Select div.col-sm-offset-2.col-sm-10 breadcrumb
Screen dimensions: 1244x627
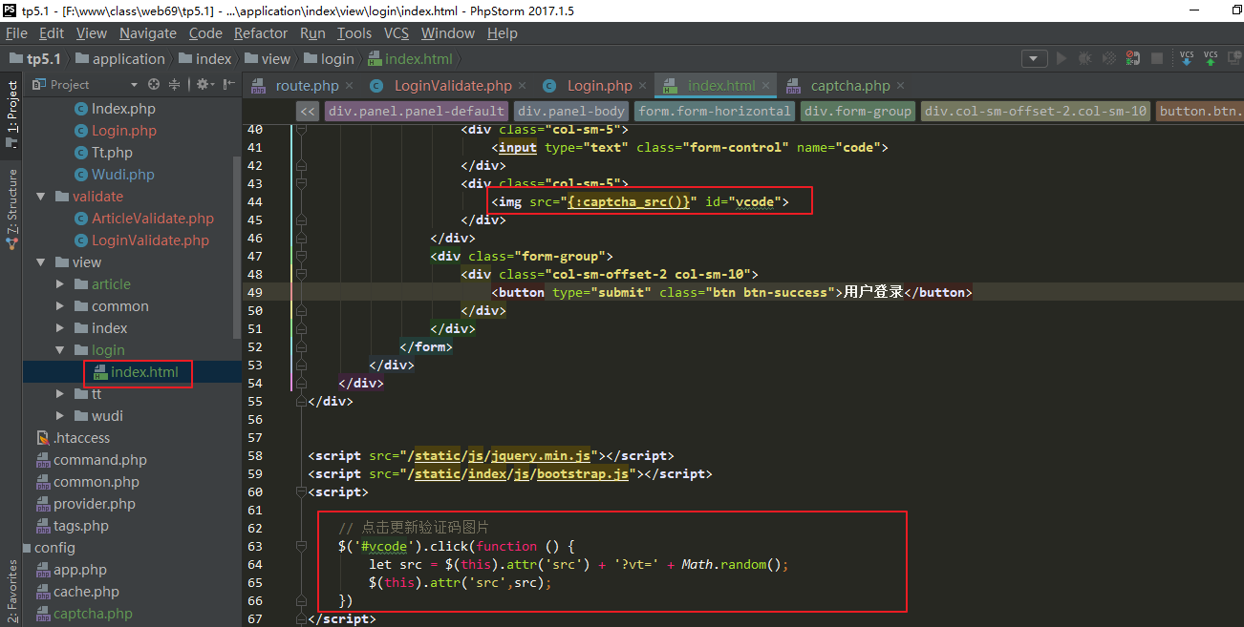point(1036,111)
